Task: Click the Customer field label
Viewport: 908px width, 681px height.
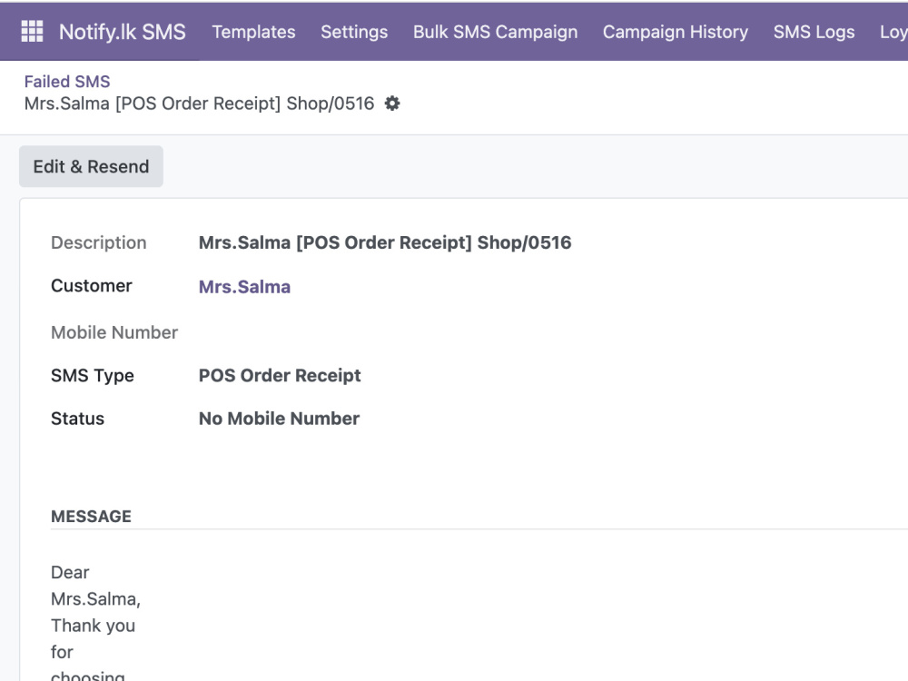Action: [x=92, y=286]
